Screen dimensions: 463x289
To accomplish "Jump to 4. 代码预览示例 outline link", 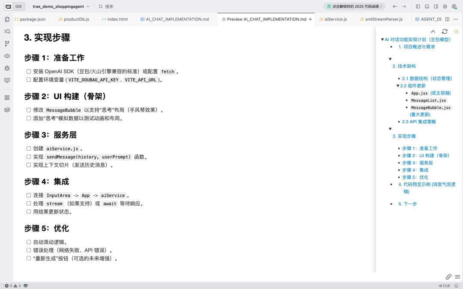I will [427, 188].
